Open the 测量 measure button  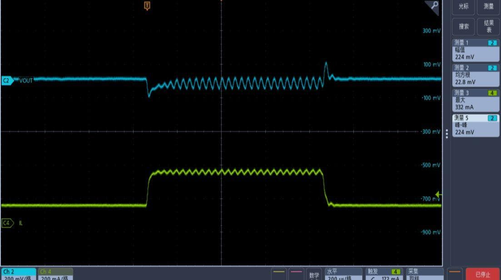488,7
